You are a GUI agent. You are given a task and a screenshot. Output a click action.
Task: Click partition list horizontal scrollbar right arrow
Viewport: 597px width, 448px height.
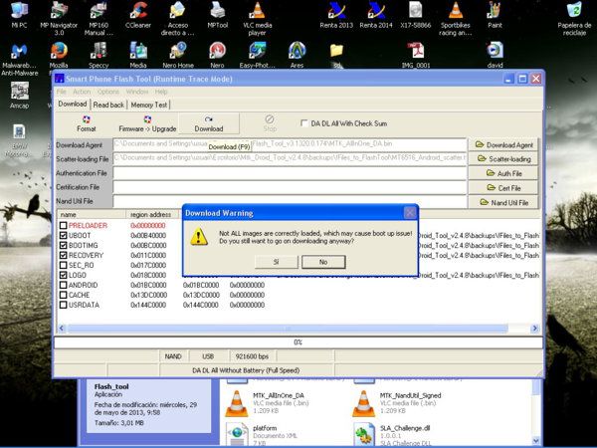tap(535, 329)
